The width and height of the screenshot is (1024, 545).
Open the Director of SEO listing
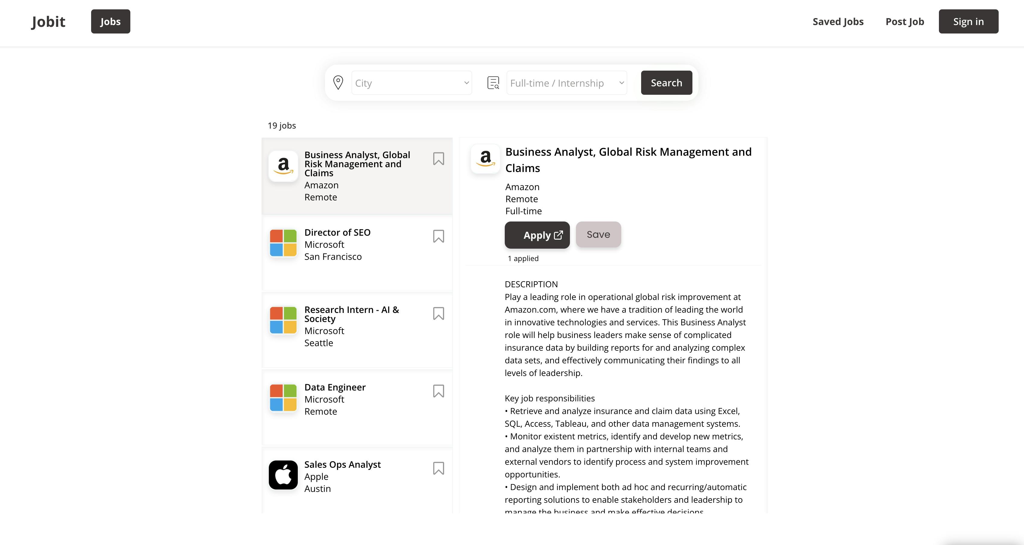coord(357,253)
